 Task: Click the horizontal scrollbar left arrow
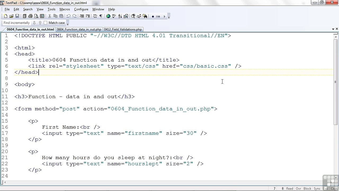point(5,182)
